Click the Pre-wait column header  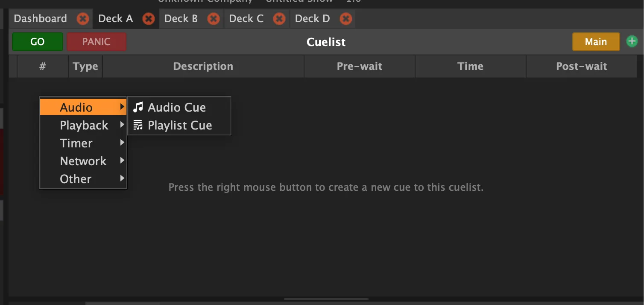[x=360, y=66]
